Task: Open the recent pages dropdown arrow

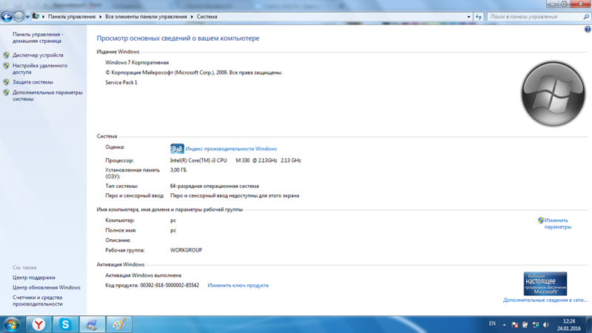Action: click(x=27, y=17)
